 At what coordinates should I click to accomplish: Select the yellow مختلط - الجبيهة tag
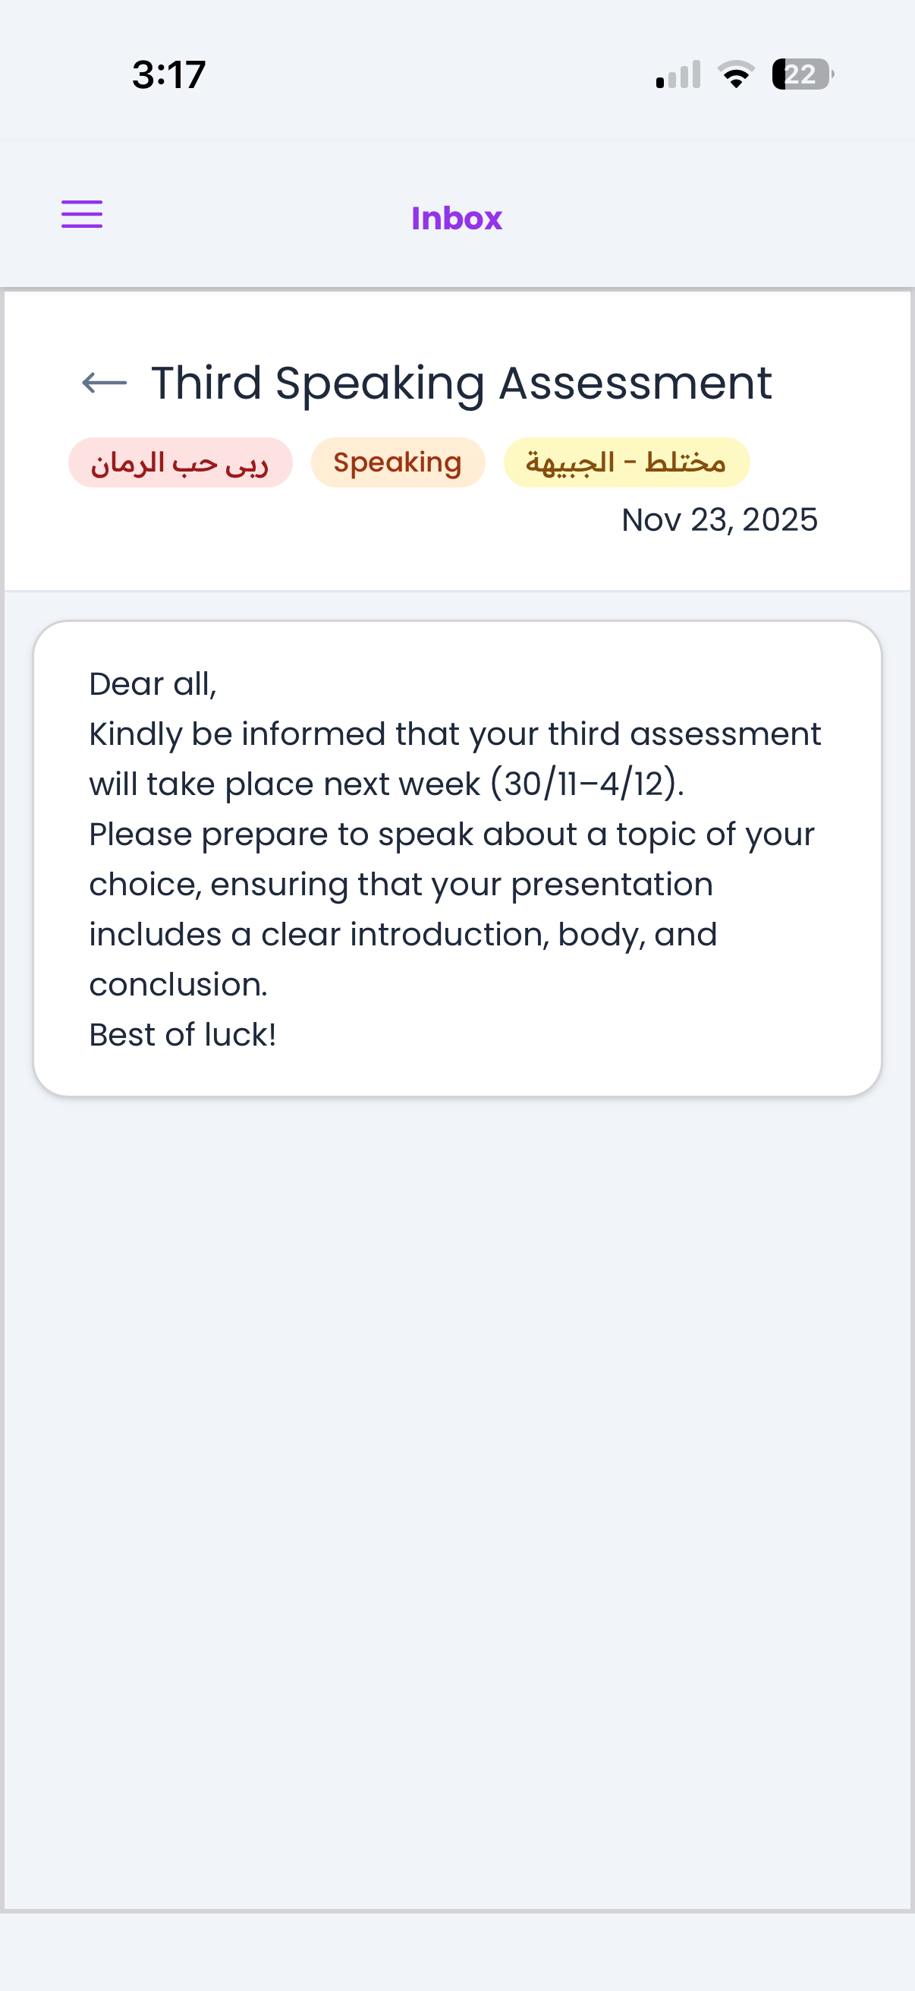click(626, 463)
